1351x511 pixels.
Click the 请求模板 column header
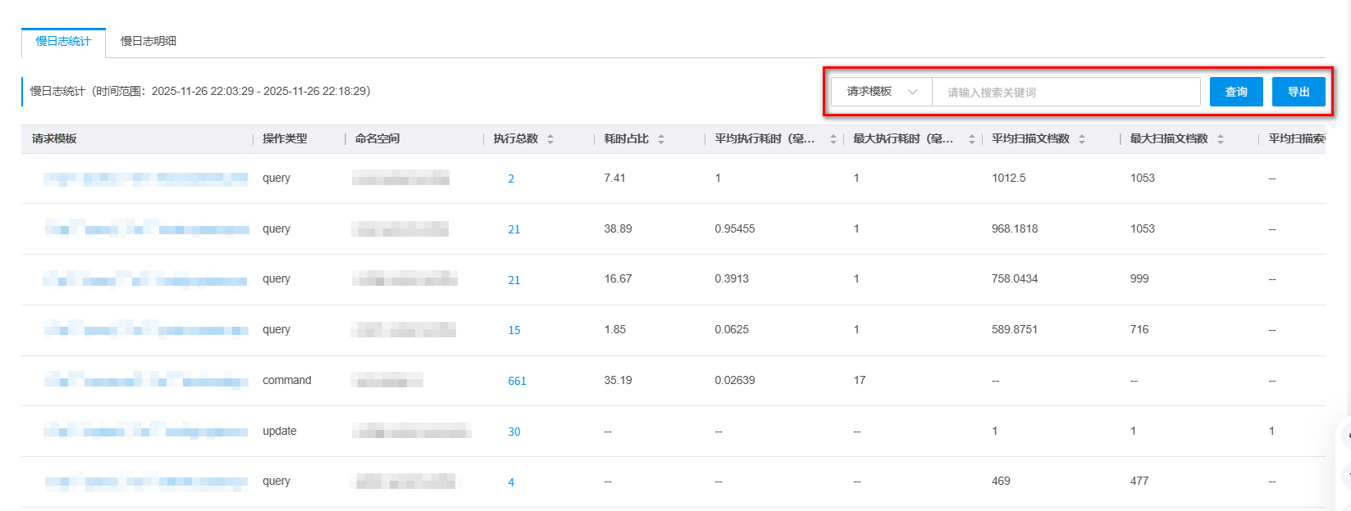coord(54,139)
